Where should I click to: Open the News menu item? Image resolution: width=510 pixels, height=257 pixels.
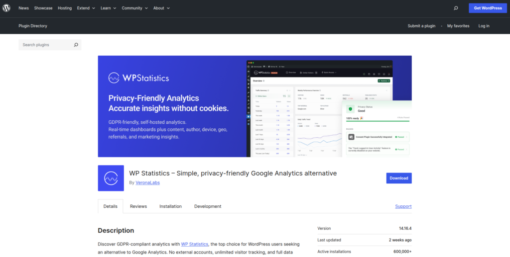pyautogui.click(x=24, y=8)
